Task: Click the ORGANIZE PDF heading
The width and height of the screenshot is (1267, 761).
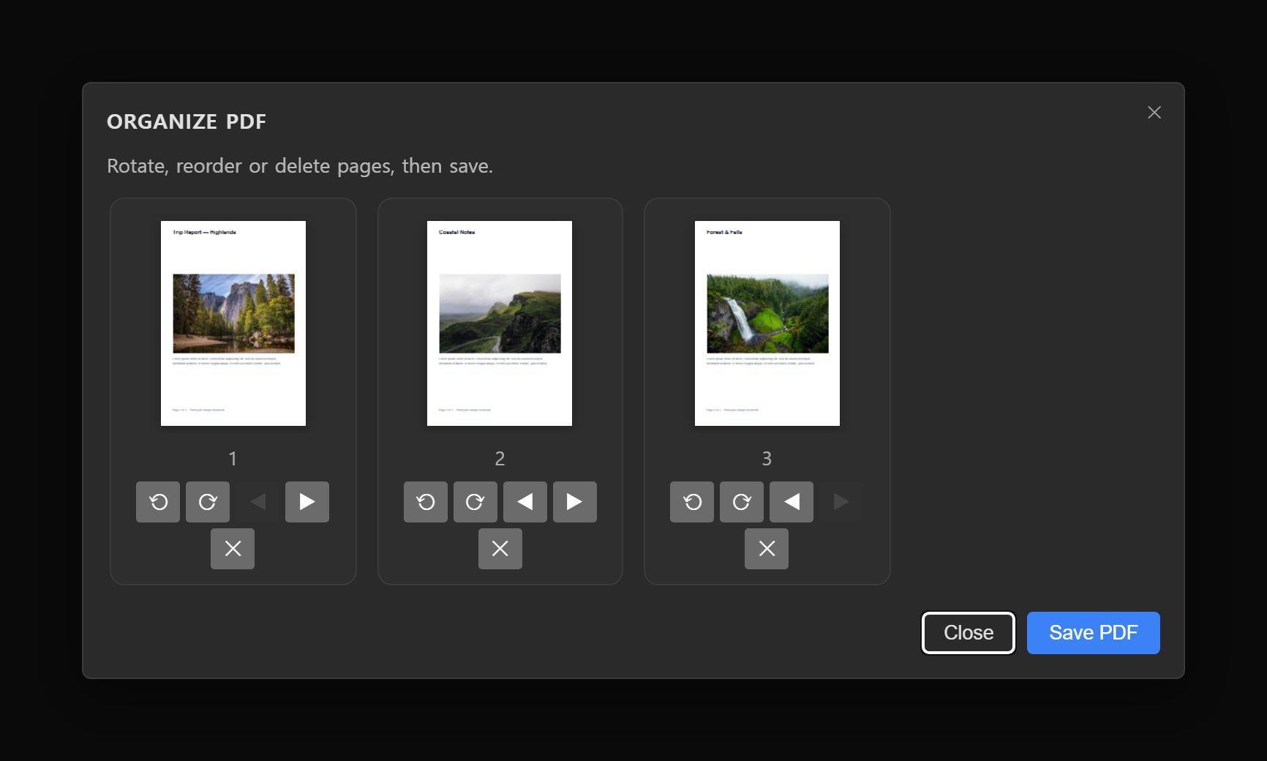Action: pyautogui.click(x=187, y=121)
